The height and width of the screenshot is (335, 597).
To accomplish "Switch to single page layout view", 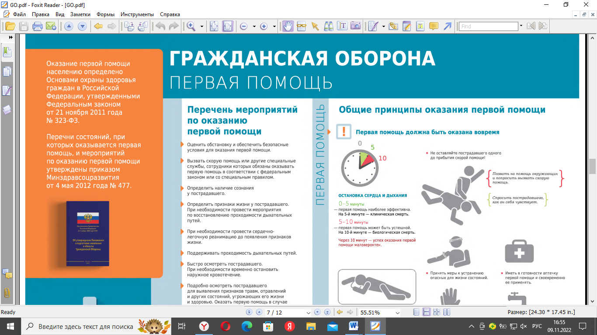I will click(417, 312).
